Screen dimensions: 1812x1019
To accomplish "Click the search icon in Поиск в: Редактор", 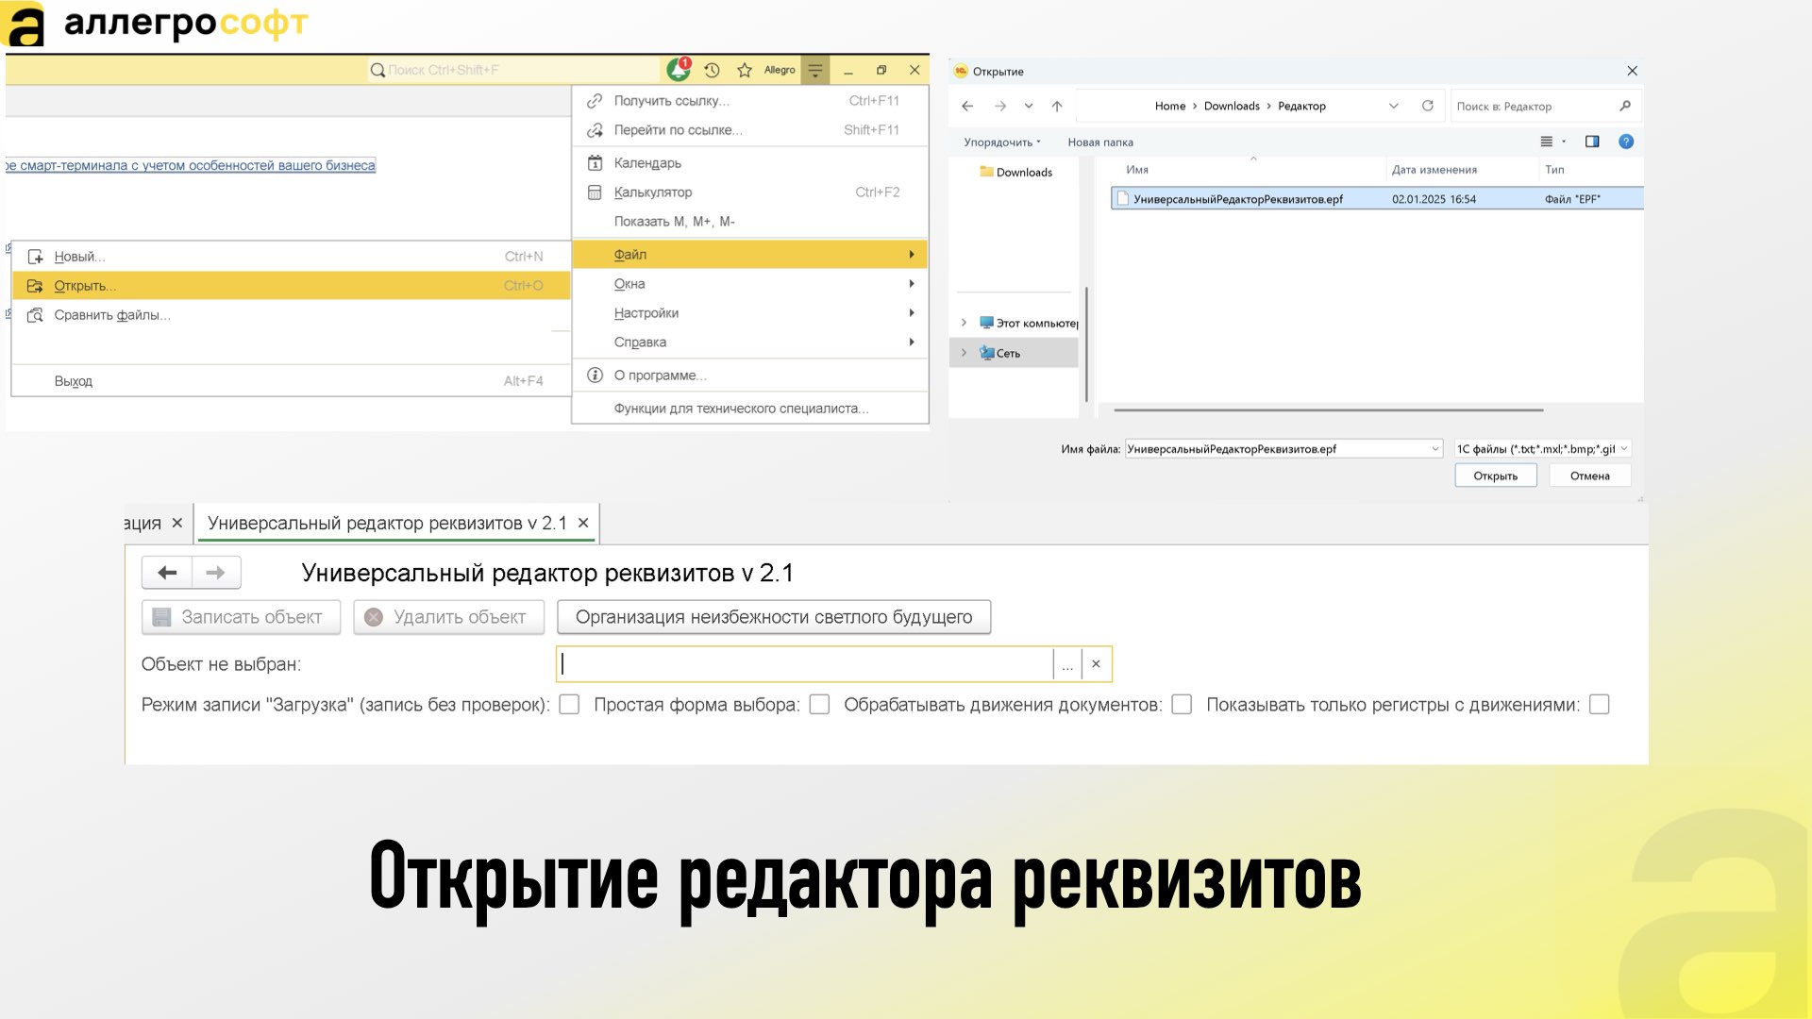I will pos(1625,106).
